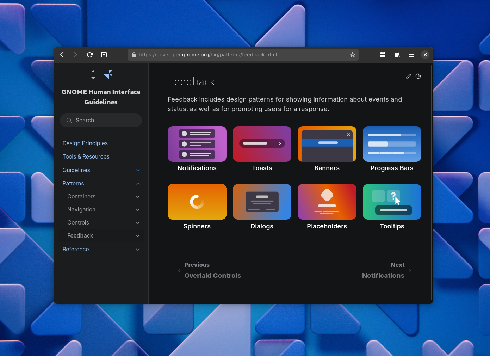The height and width of the screenshot is (356, 490).
Task: Expand the Reference section chevron
Action: (138, 250)
